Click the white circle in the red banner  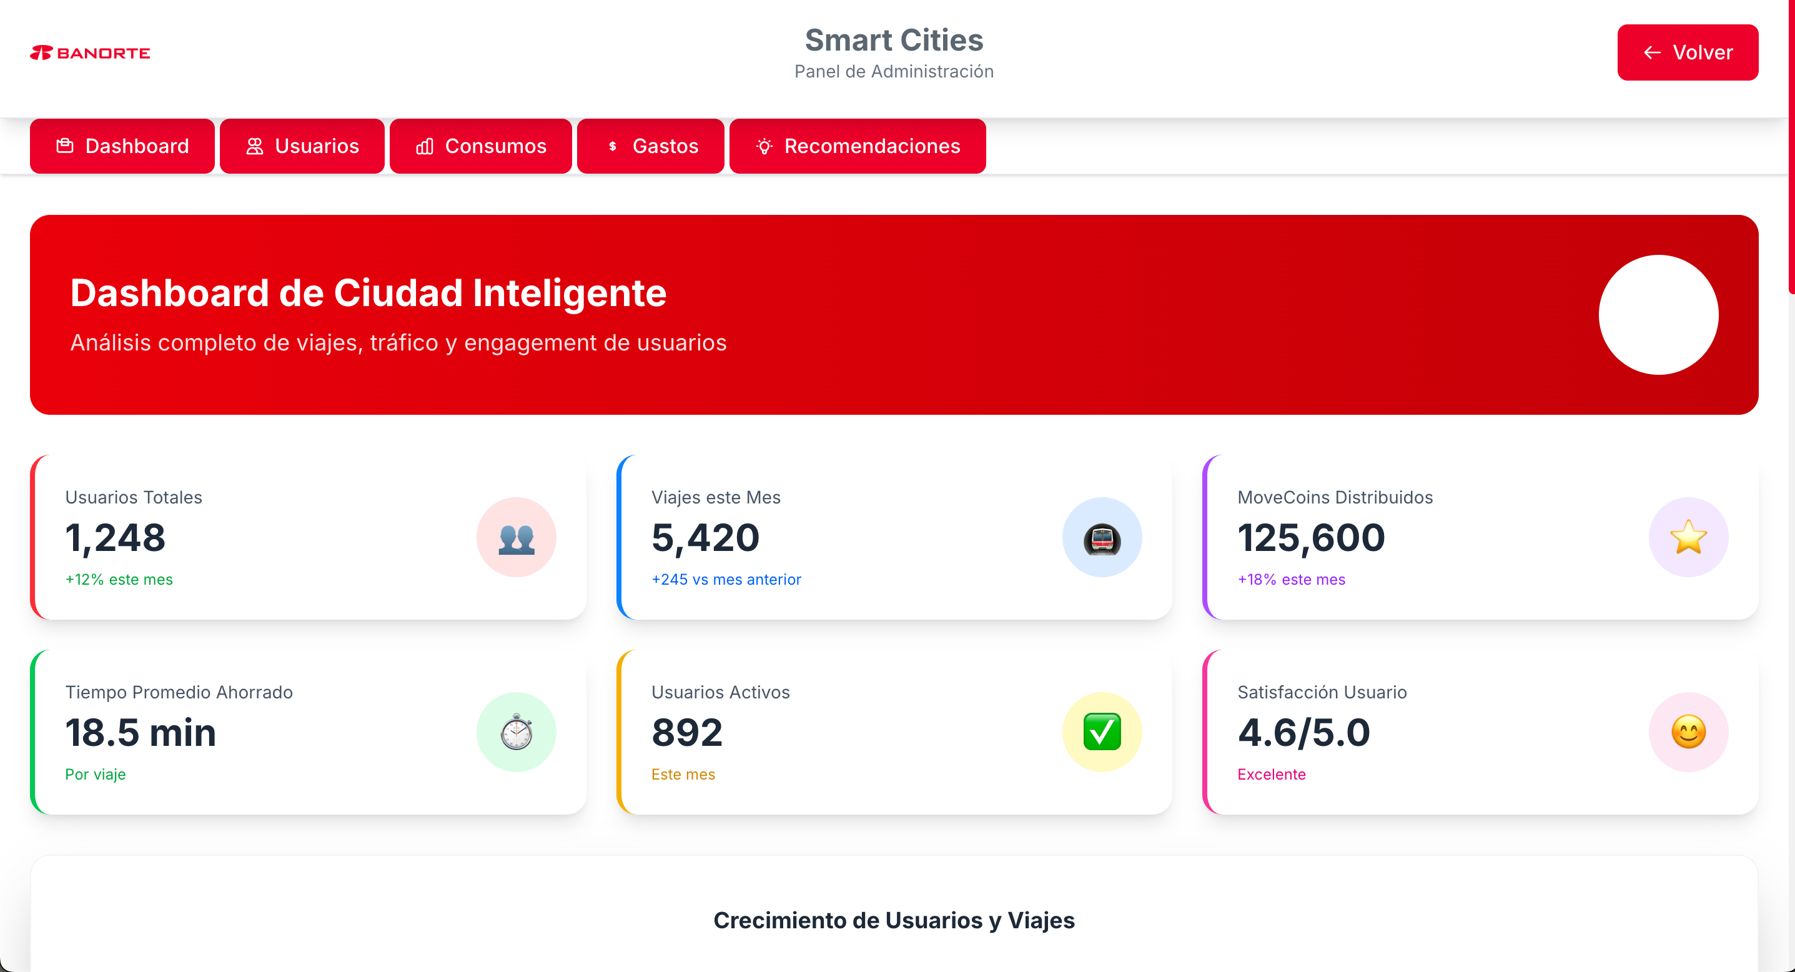1658,314
